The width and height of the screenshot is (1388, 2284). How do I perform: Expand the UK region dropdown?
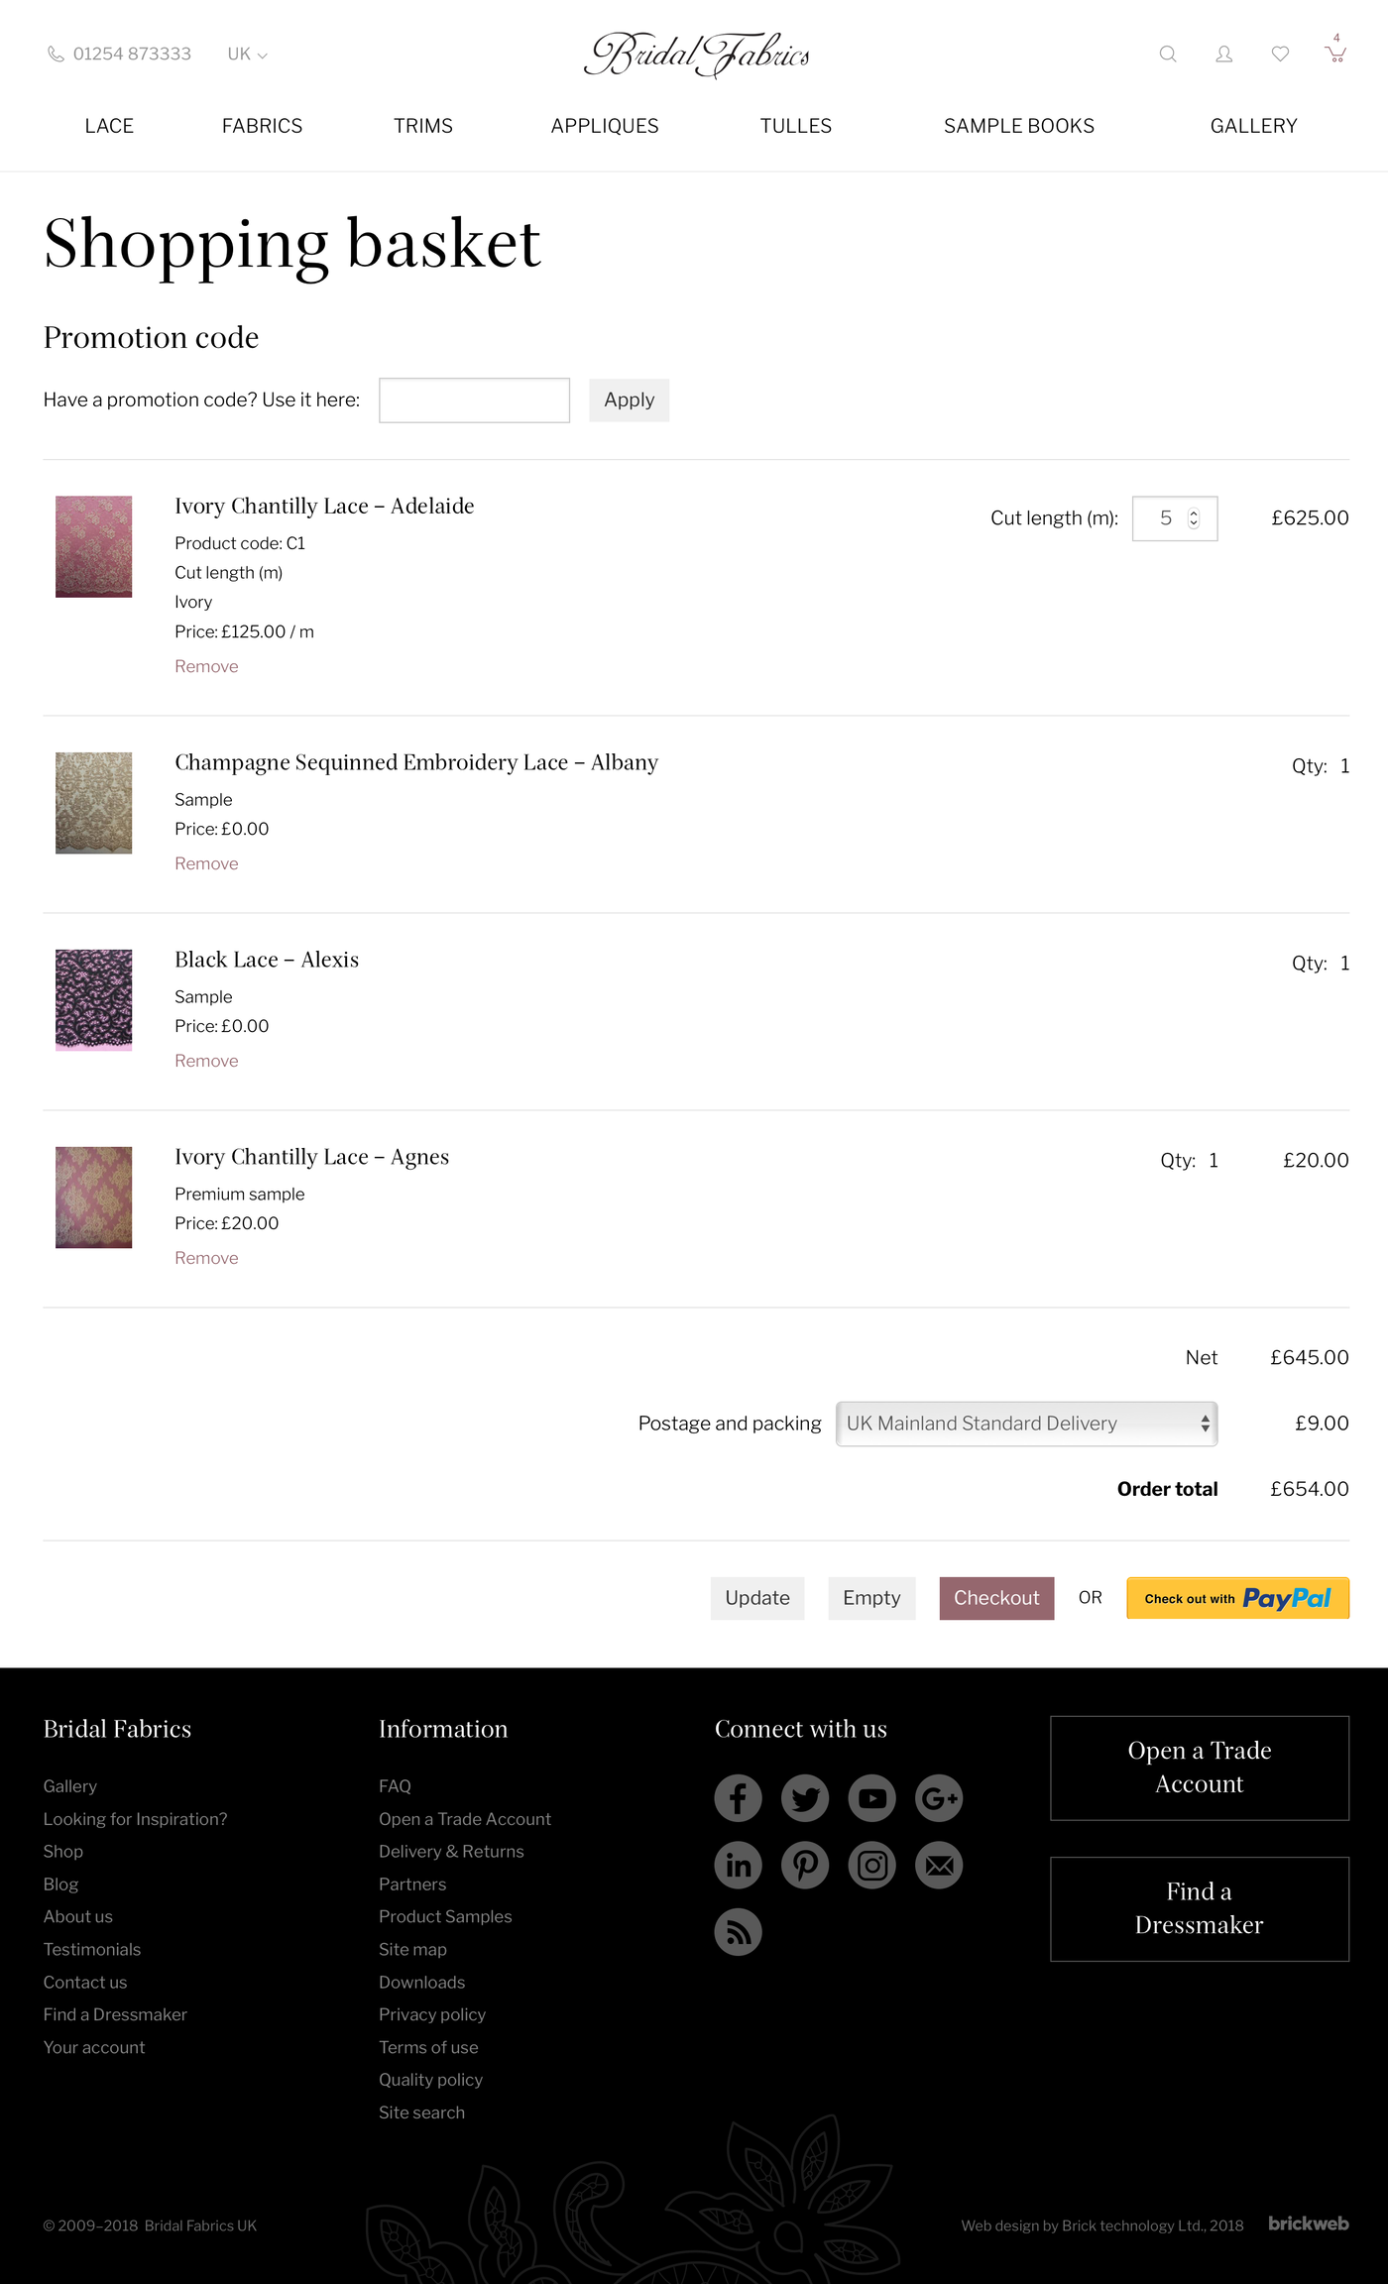[247, 55]
